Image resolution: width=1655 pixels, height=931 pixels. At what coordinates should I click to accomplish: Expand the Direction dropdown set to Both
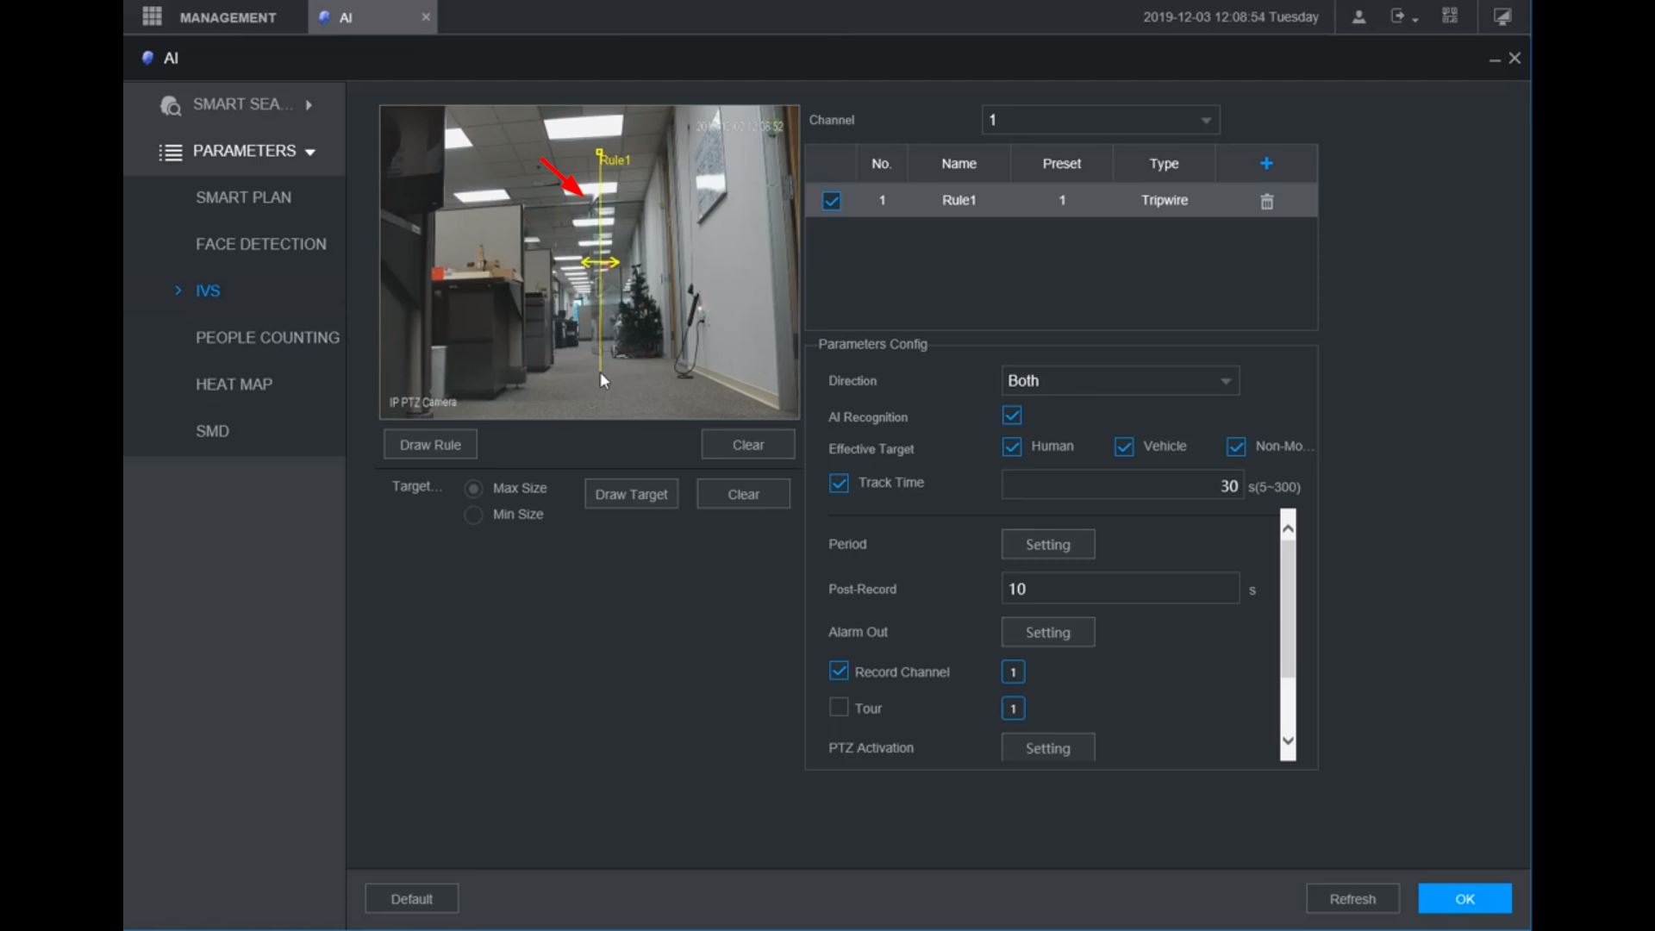[1120, 381]
